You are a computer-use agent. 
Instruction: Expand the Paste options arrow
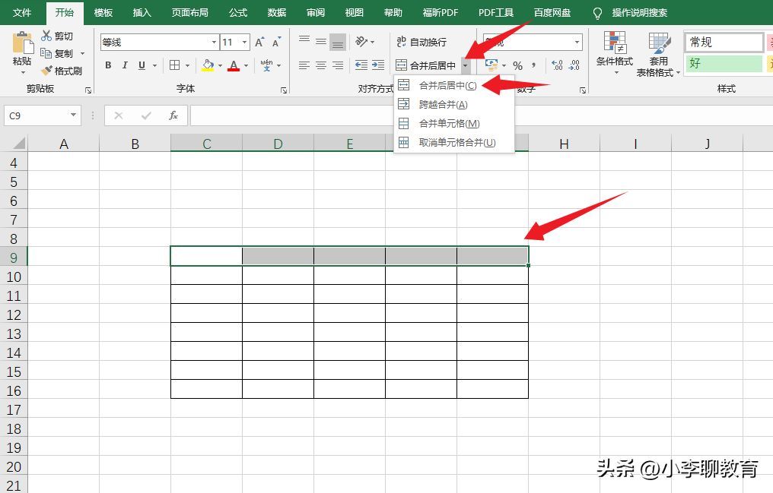23,73
